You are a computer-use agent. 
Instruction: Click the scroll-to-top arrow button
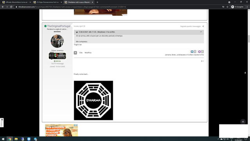pyautogui.click(x=243, y=122)
